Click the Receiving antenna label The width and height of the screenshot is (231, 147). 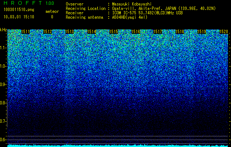84,17
